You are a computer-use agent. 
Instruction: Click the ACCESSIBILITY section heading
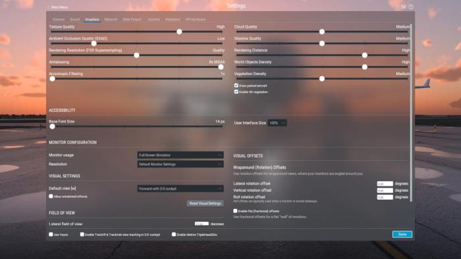click(62, 110)
